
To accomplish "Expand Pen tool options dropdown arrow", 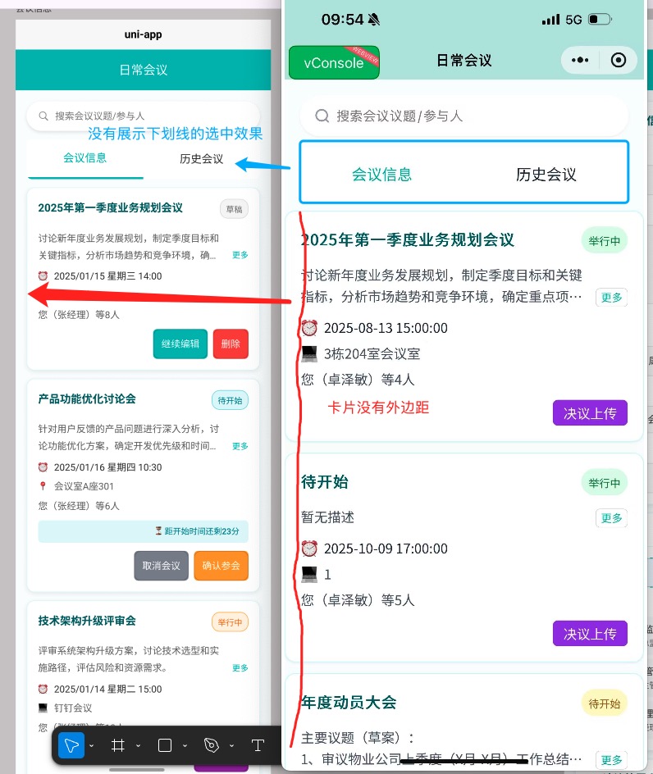I will point(231,746).
